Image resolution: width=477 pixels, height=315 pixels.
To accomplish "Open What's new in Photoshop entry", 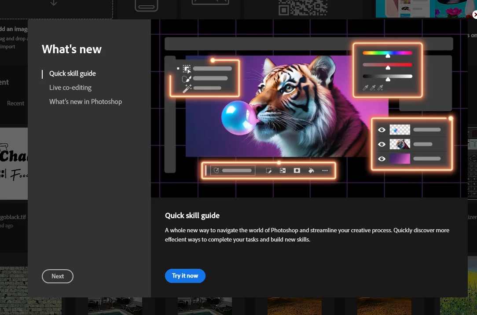I will click(x=85, y=102).
